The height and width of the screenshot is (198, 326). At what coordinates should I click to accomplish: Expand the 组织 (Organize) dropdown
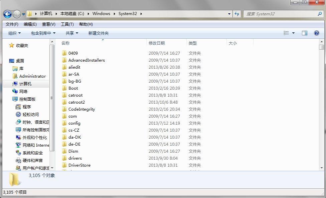click(14, 33)
